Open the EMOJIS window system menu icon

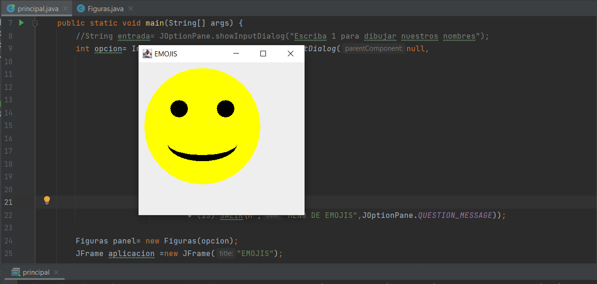click(147, 53)
